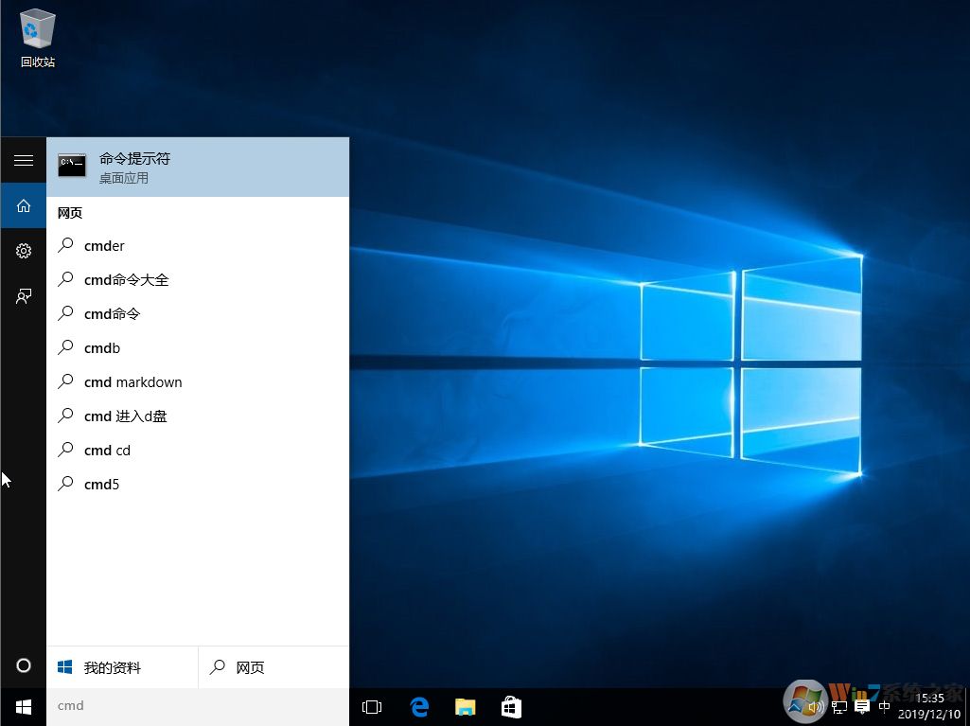Click the network icon in system tray

click(x=839, y=707)
